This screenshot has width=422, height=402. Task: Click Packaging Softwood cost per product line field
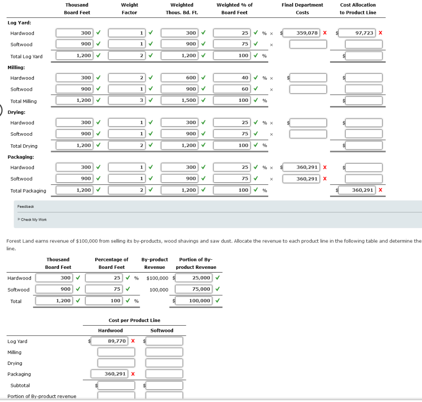(x=164, y=374)
